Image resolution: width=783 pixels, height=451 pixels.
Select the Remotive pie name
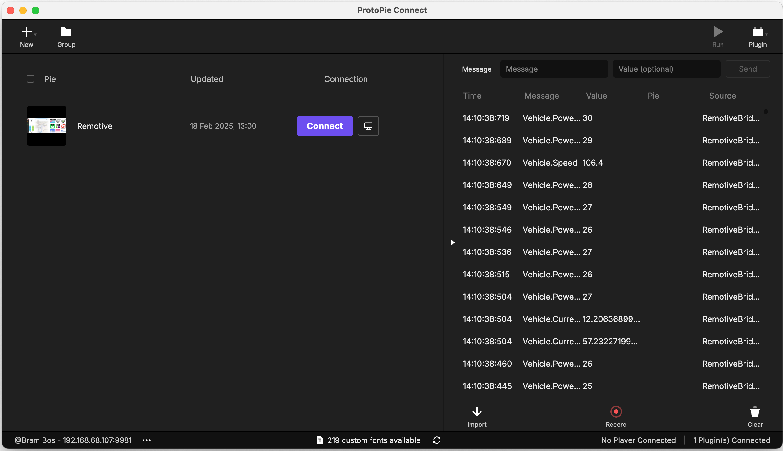pos(94,126)
